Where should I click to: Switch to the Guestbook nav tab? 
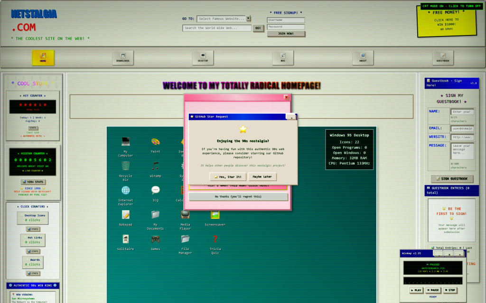click(x=443, y=58)
